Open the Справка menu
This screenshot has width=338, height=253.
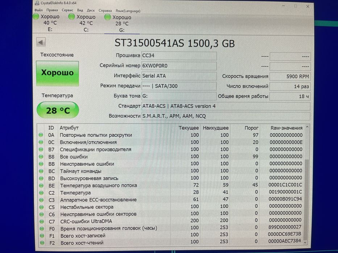105,10
